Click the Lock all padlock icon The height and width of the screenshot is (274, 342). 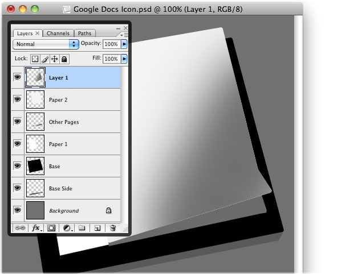(x=64, y=59)
